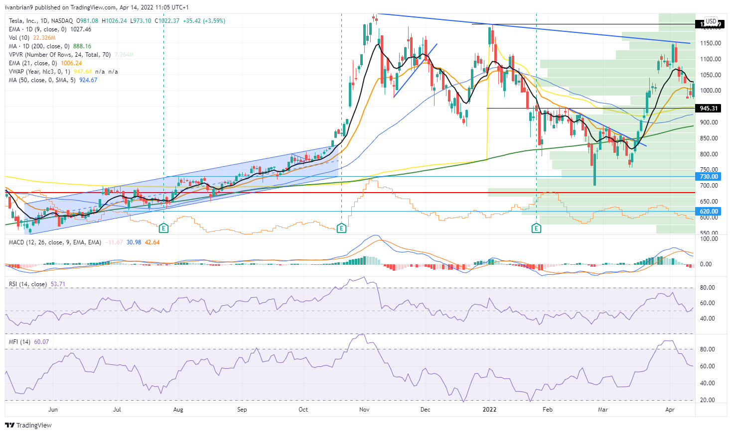Select the RSI value 53.71
The height and width of the screenshot is (434, 732).
(x=58, y=284)
